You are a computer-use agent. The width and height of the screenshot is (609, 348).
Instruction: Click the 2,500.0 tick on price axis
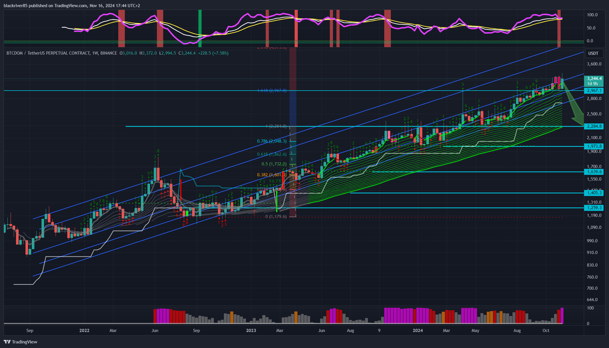tap(594, 114)
